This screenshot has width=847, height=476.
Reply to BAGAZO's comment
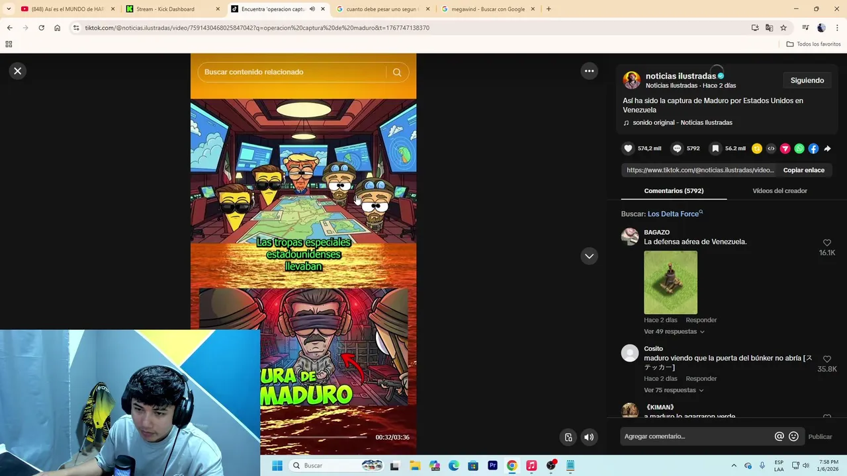coord(701,320)
